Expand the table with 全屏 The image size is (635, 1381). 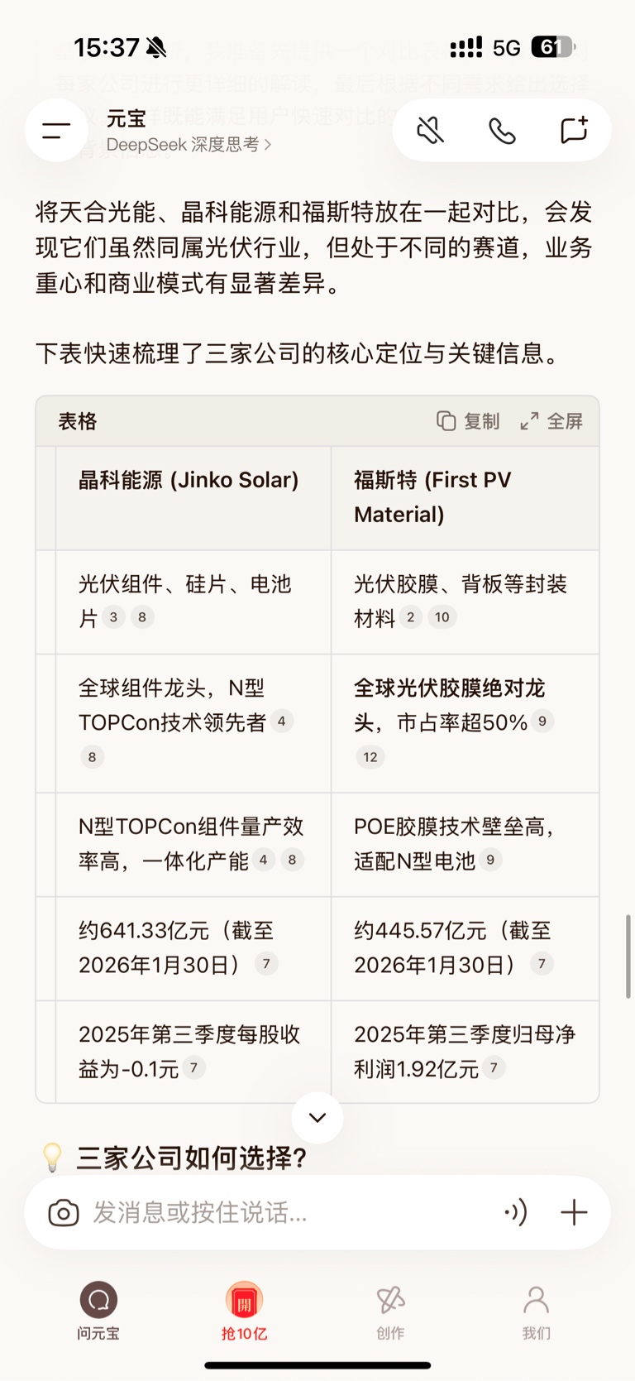tap(552, 421)
